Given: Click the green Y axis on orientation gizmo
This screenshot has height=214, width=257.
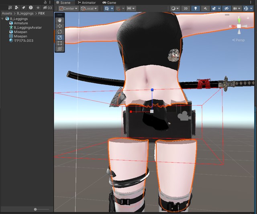Looking at the screenshot, I should click(x=239, y=20).
